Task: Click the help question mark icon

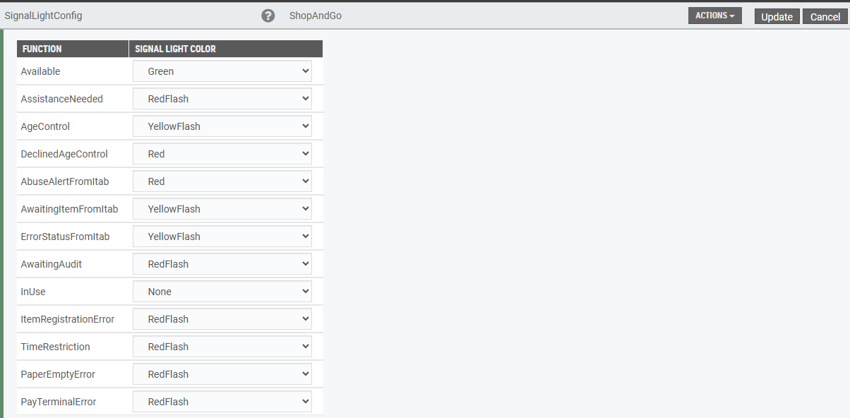Action: (x=268, y=16)
